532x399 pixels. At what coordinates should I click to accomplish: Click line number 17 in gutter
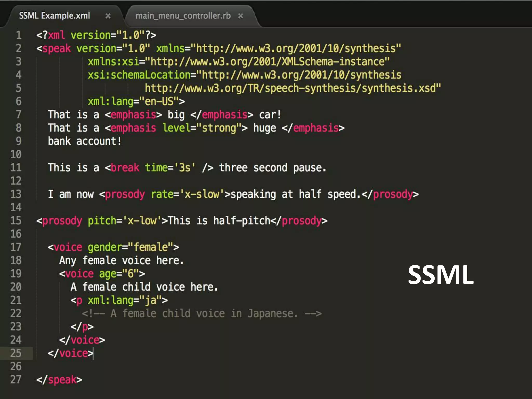(16, 247)
